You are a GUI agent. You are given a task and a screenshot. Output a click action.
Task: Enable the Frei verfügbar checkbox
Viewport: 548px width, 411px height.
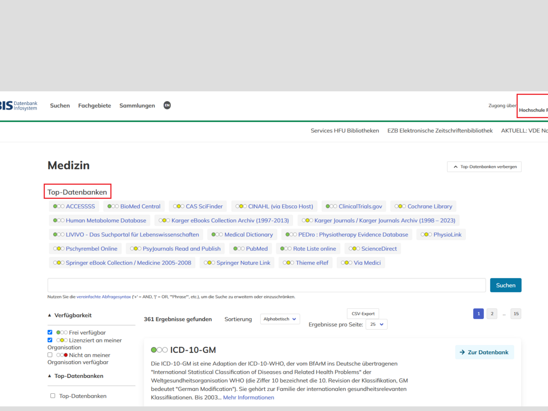(50, 333)
